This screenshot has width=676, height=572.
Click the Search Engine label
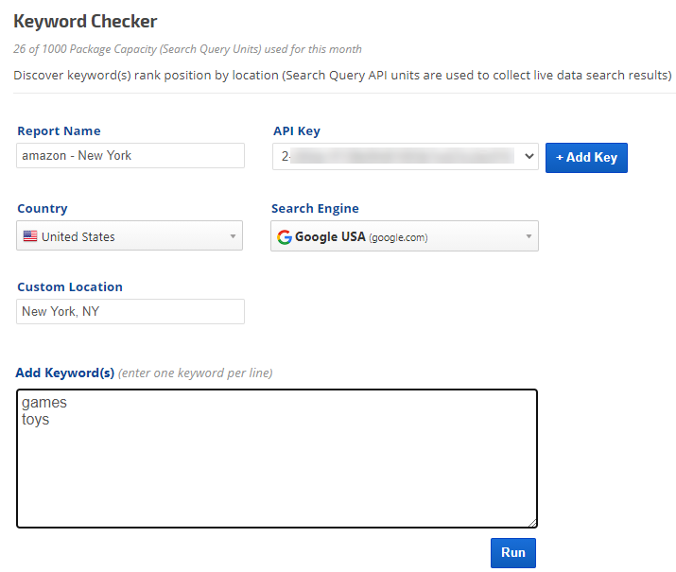click(315, 209)
